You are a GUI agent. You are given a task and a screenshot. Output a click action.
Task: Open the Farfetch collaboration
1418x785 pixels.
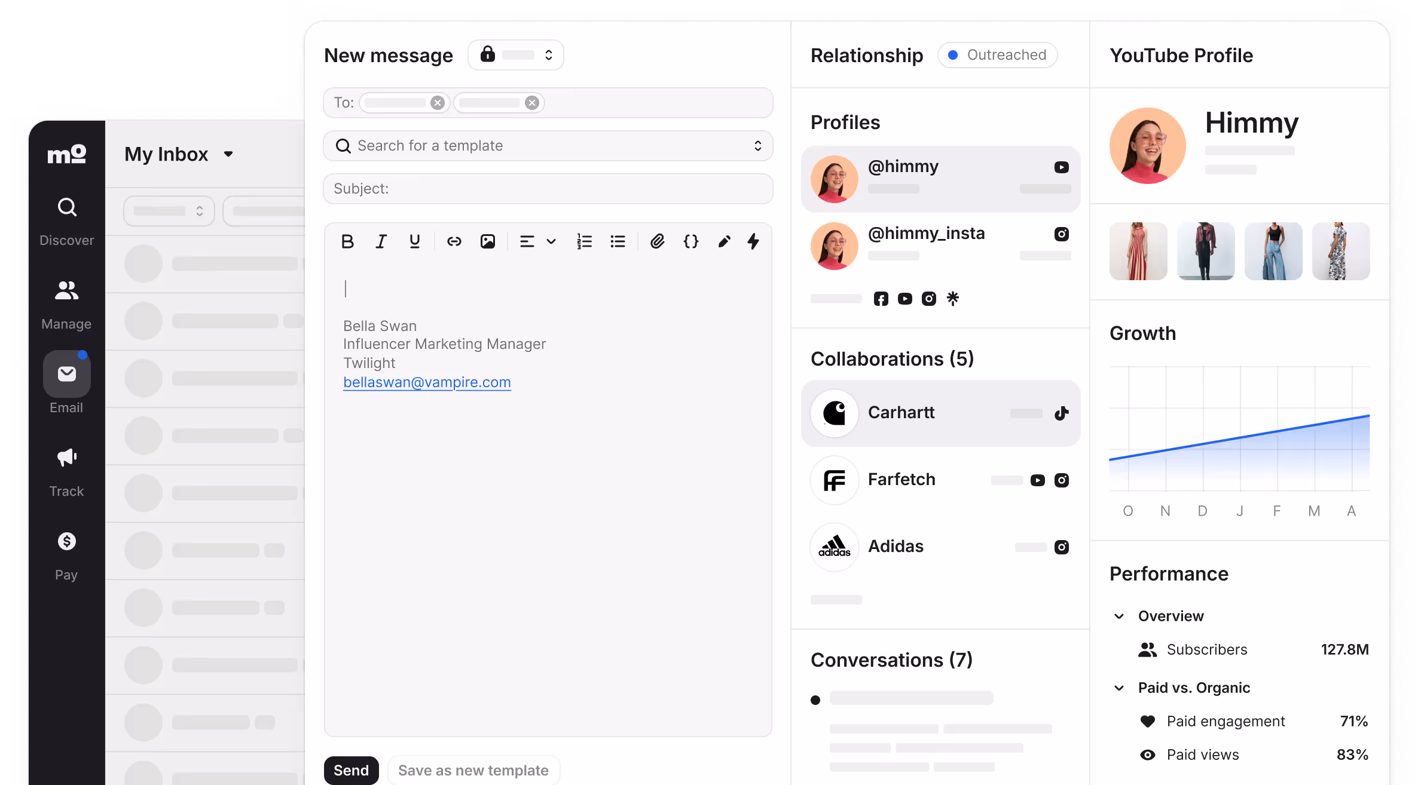(941, 480)
